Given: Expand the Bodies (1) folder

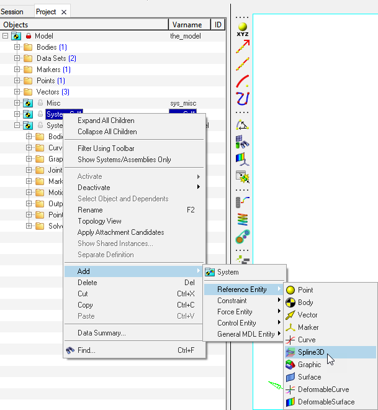Looking at the screenshot, I should [x=17, y=47].
